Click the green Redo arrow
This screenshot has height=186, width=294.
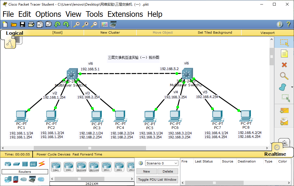[x=66, y=24]
